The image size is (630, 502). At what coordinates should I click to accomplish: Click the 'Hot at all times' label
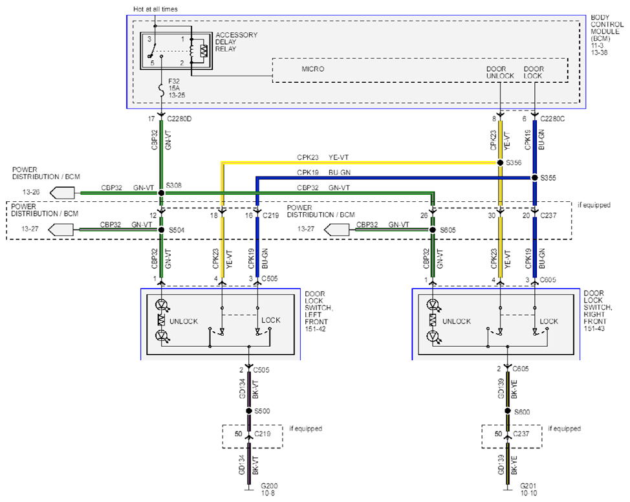[x=155, y=9]
